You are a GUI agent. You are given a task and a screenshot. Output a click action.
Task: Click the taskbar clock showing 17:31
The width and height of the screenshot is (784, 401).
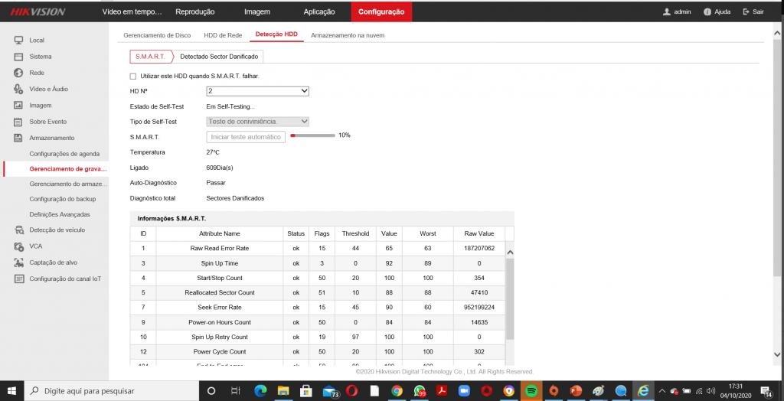pyautogui.click(x=737, y=390)
